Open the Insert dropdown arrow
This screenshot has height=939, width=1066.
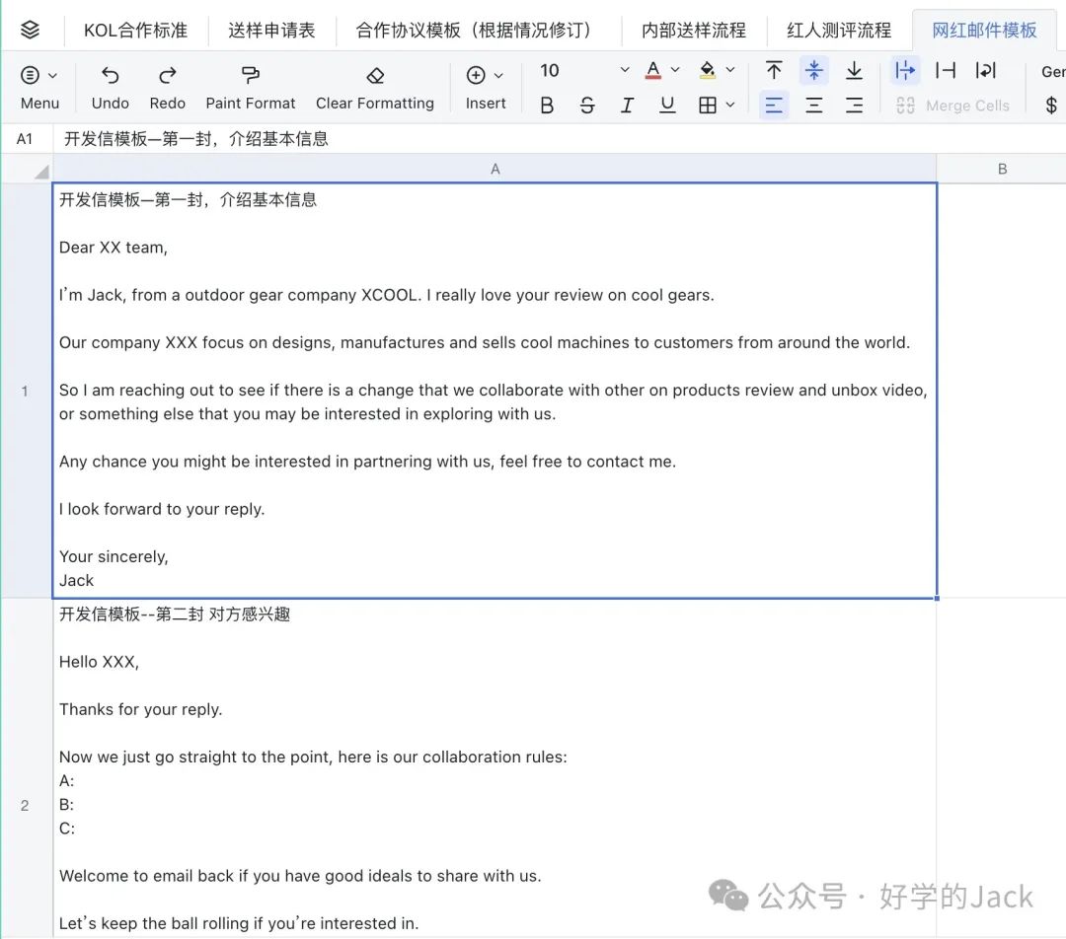(x=498, y=75)
